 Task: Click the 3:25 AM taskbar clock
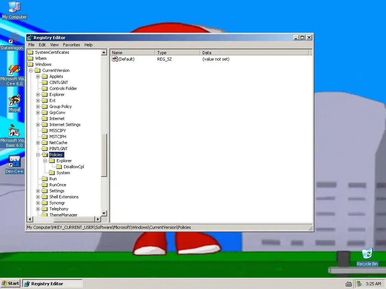373,284
